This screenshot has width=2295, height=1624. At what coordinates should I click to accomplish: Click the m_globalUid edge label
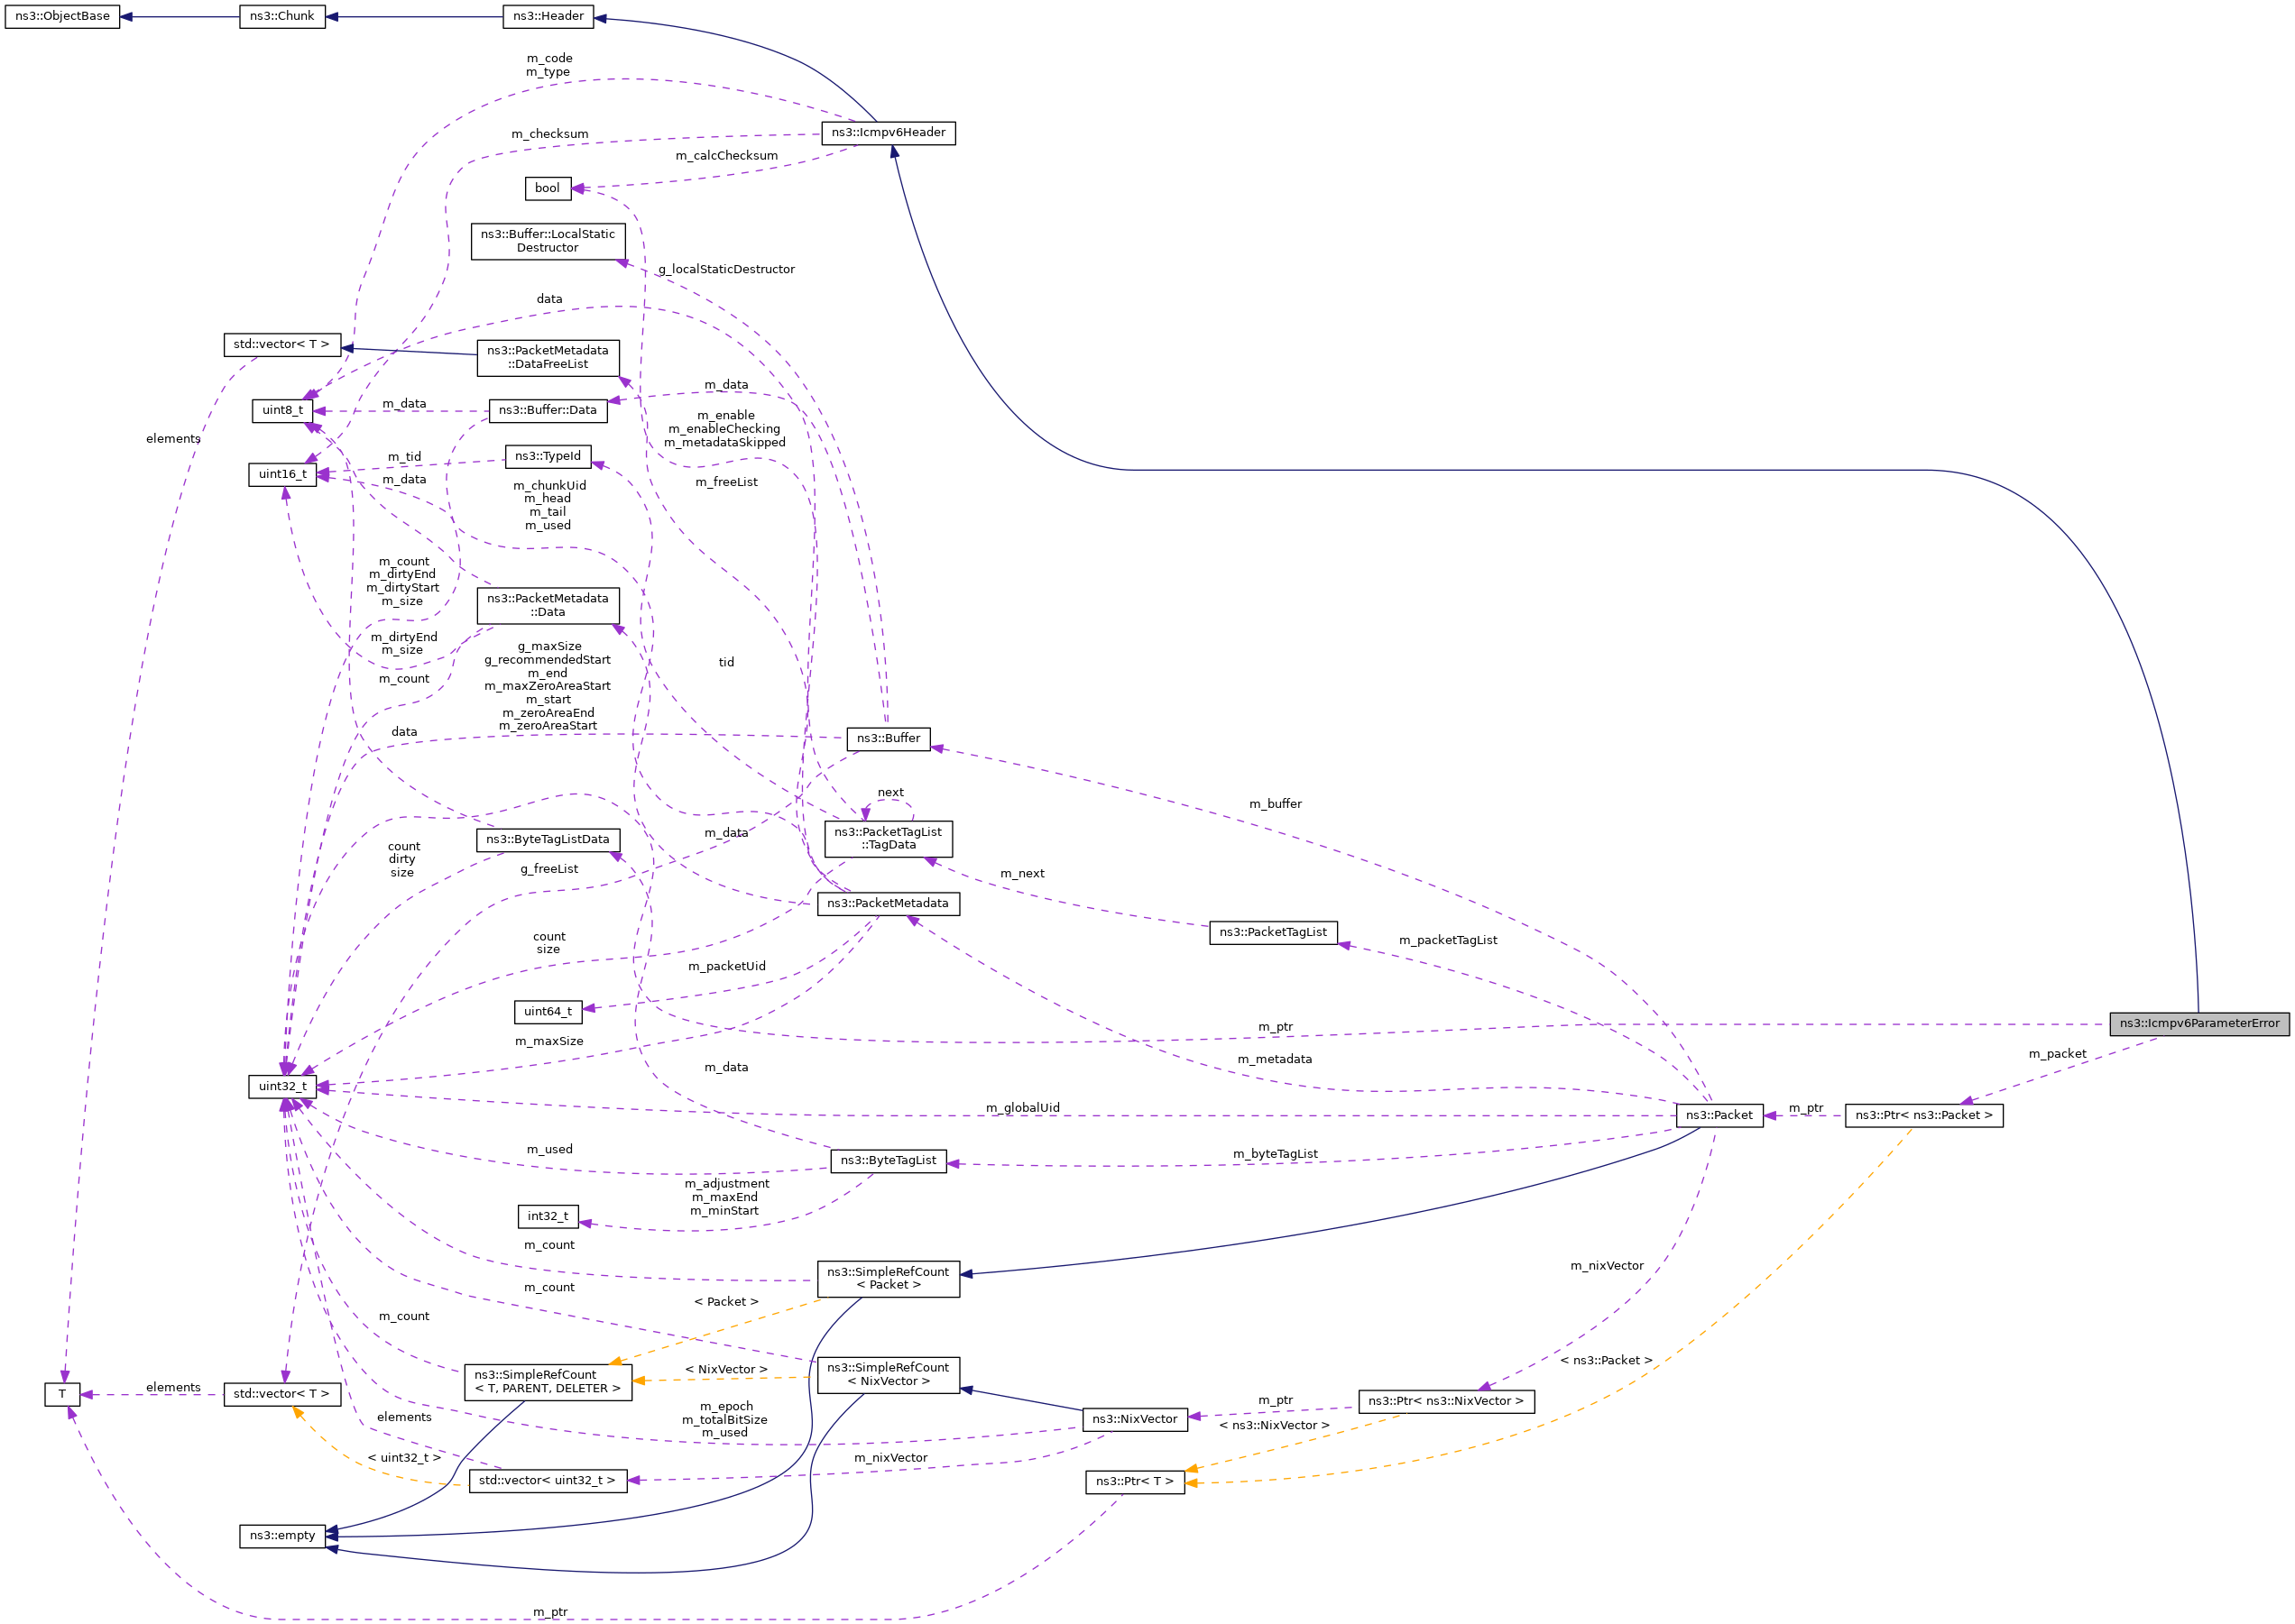point(1022,1109)
